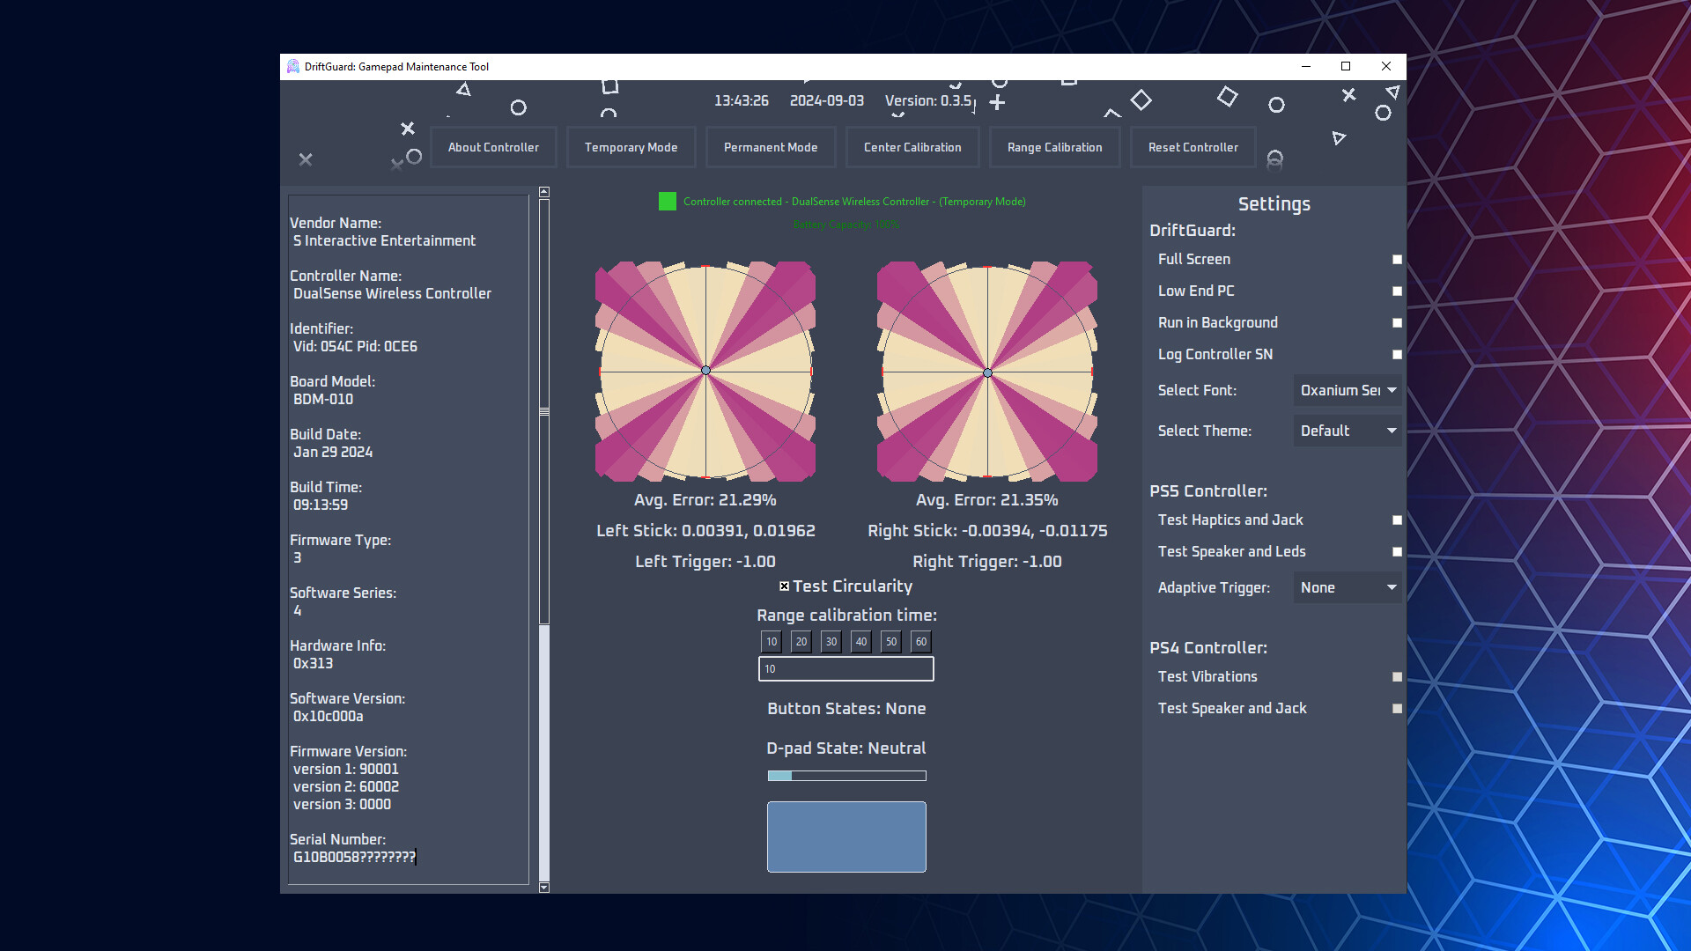Click the range calibration time input field
The width and height of the screenshot is (1691, 951).
[x=845, y=668]
